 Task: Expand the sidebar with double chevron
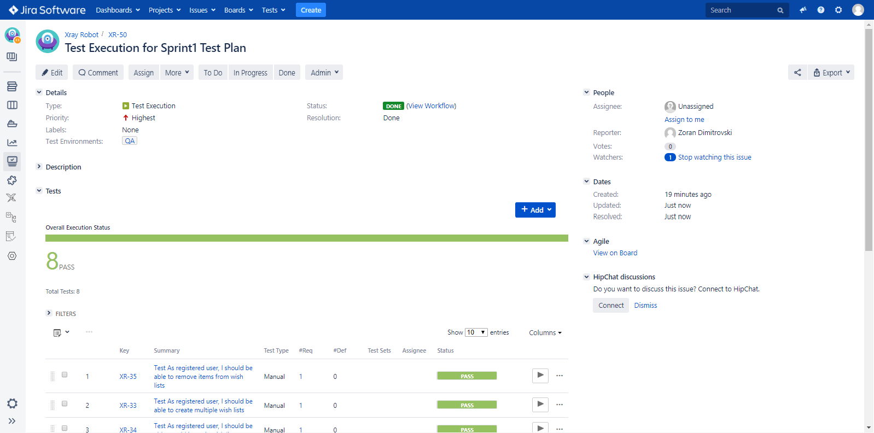click(12, 421)
